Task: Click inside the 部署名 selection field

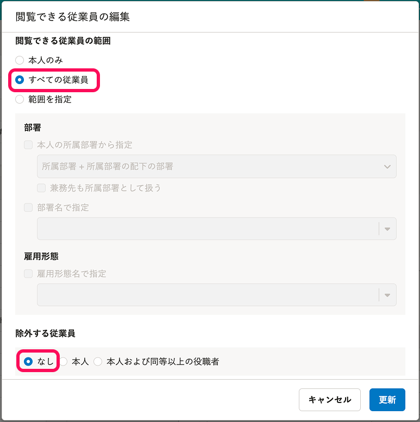Action: pos(206,229)
